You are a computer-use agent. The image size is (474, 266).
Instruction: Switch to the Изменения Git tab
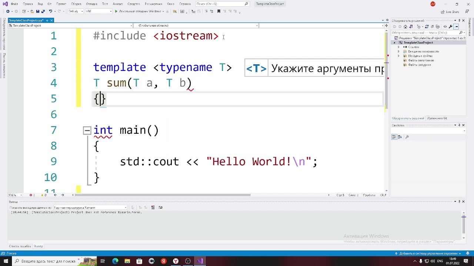click(x=437, y=118)
